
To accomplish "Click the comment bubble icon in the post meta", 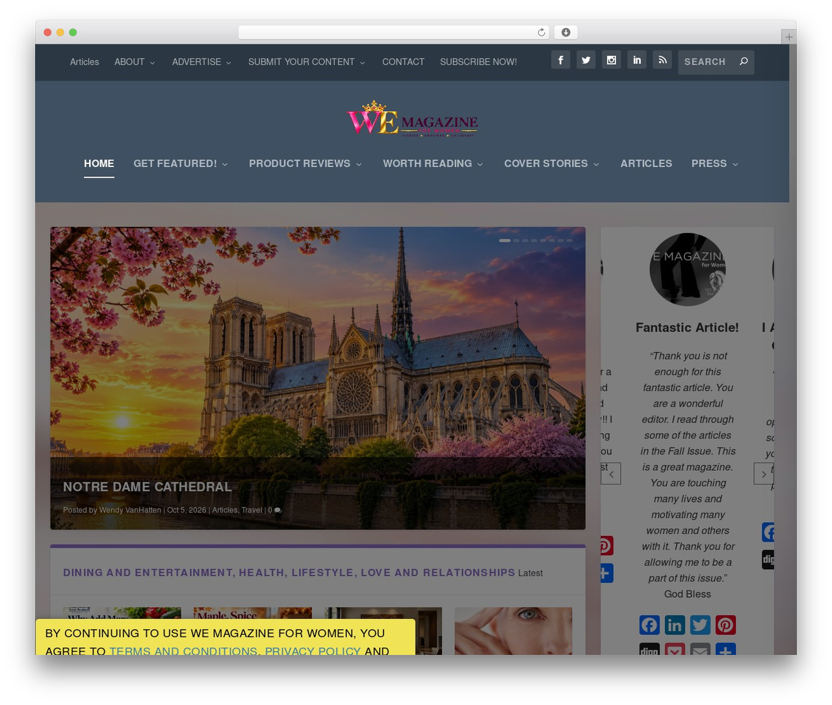I will pos(278,511).
